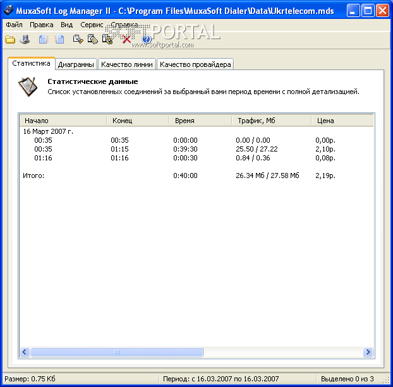The height and width of the screenshot is (387, 393).
Task: Switch to Качество линии tab
Action: [x=127, y=64]
